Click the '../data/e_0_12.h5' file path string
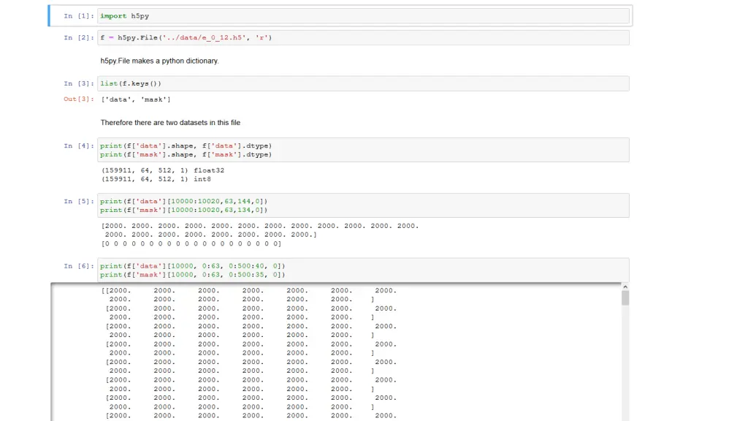This screenshot has height=421, width=748. point(205,38)
